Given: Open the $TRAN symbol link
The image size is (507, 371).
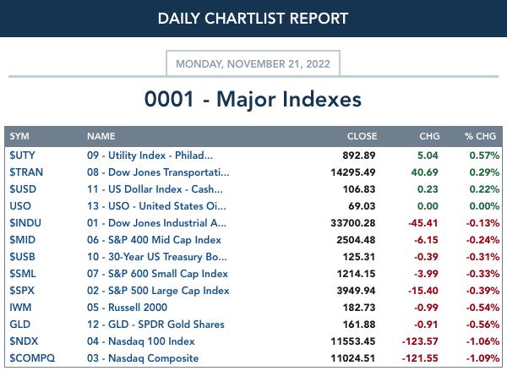Looking at the screenshot, I should pyautogui.click(x=26, y=172).
